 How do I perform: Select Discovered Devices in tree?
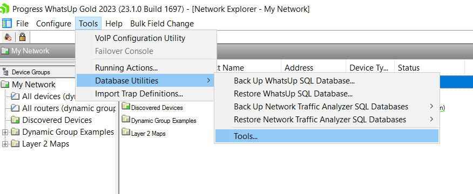point(57,120)
